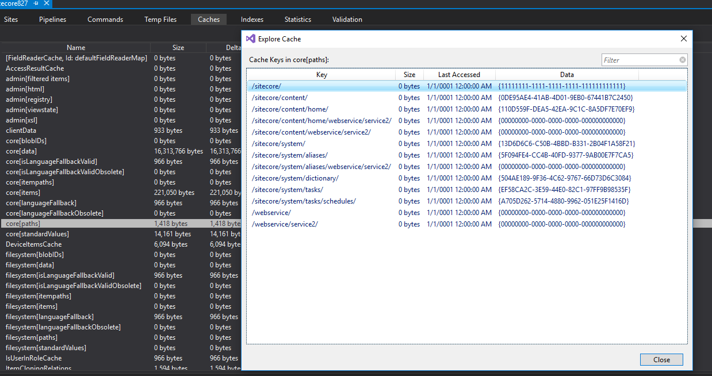The image size is (712, 376).
Task: Select the /sitecore/content/ key row
Action: (467, 98)
